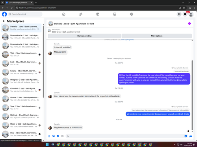Click the voice clip microphone icon
The height and width of the screenshot is (147, 197).
[49, 136]
